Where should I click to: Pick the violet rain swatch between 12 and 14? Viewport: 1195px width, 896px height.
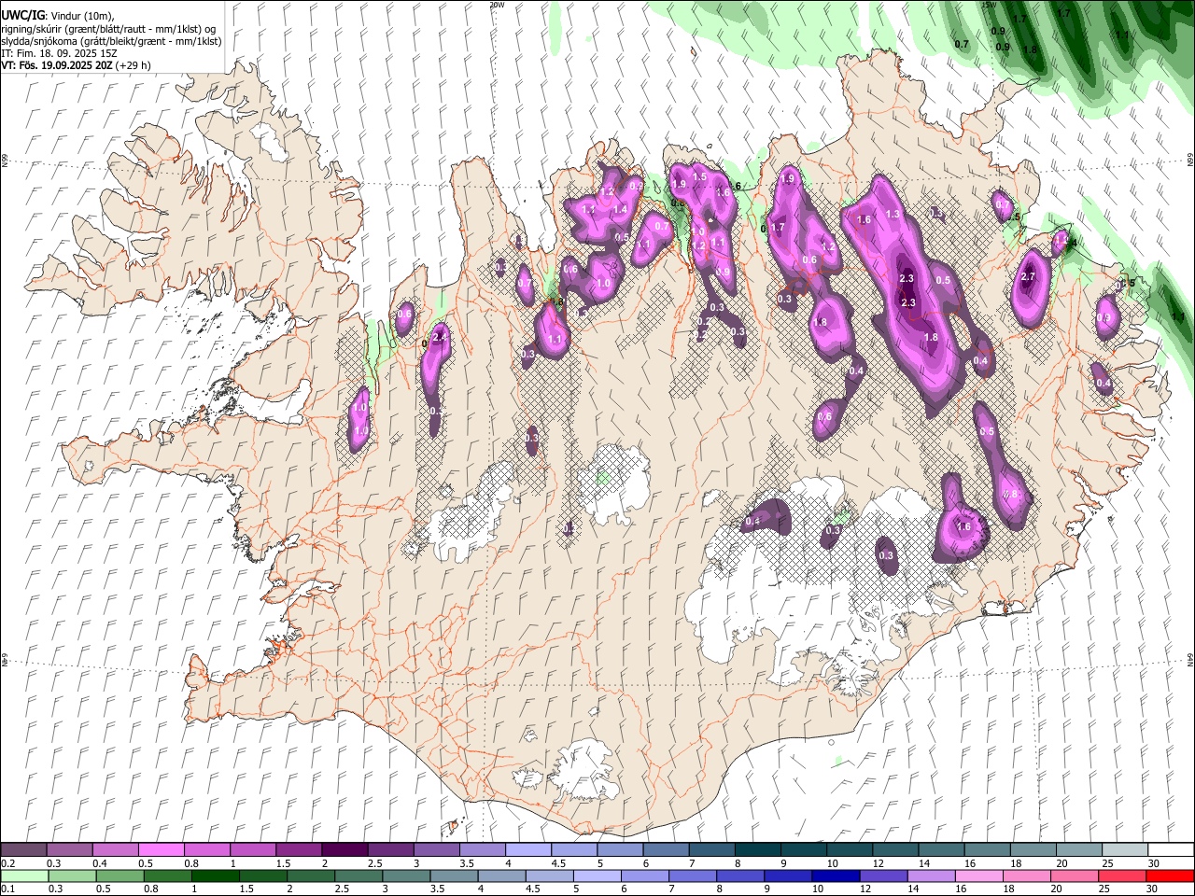click(883, 875)
